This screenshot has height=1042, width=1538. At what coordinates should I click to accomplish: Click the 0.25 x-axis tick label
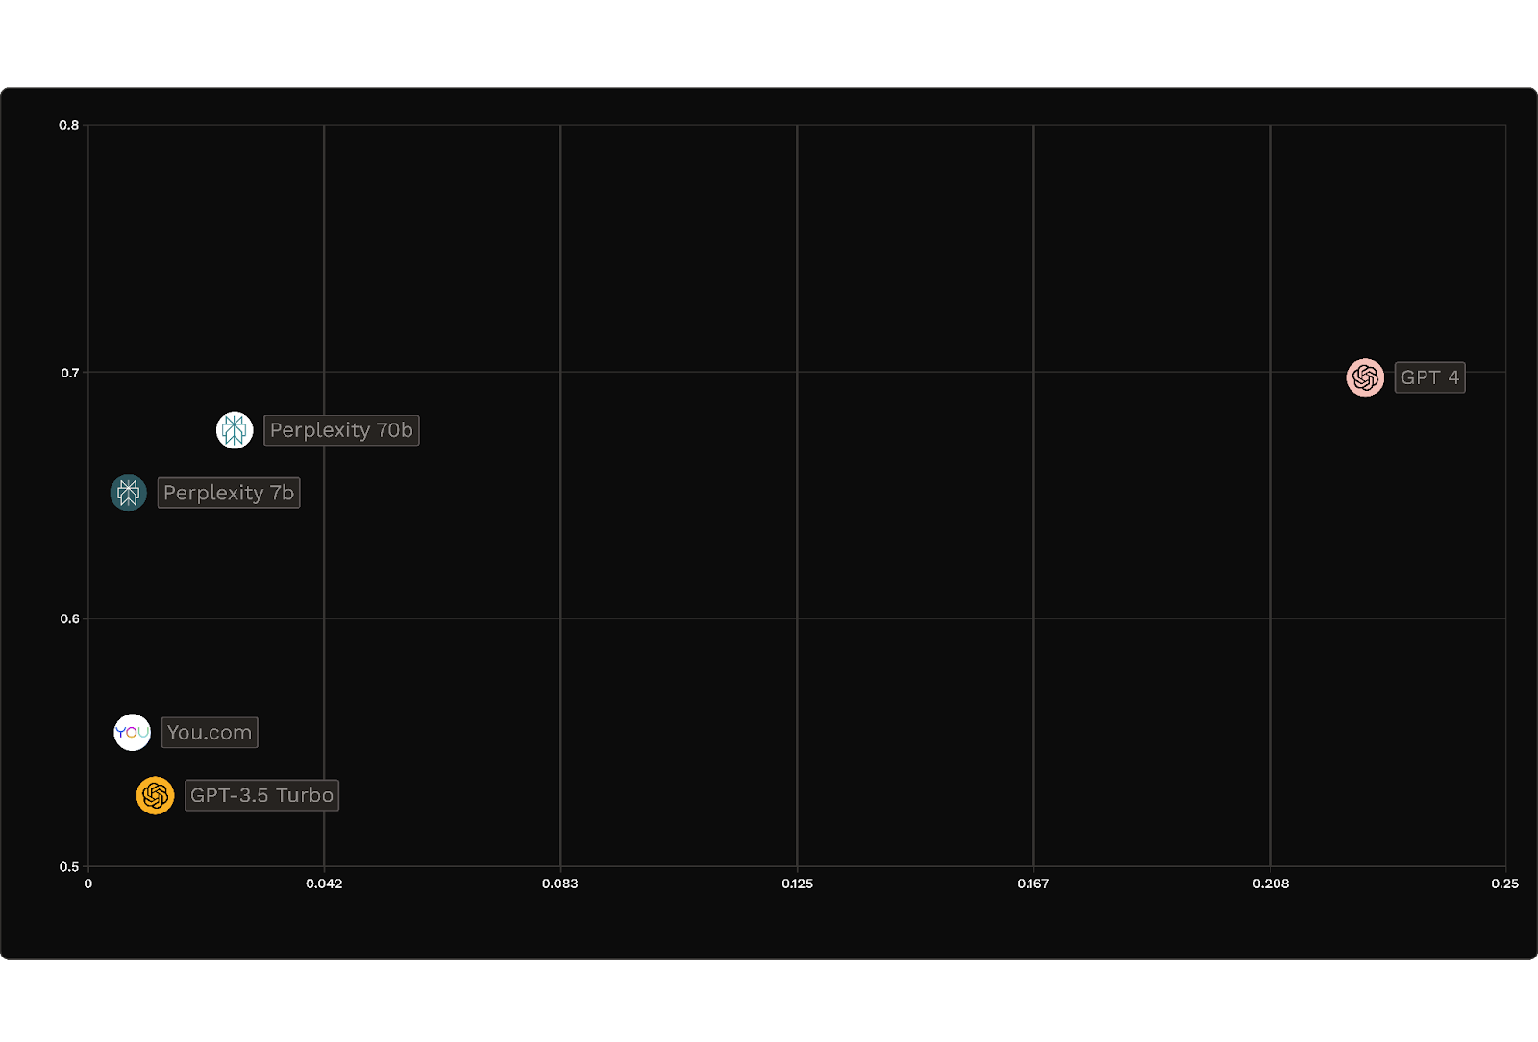tap(1505, 884)
